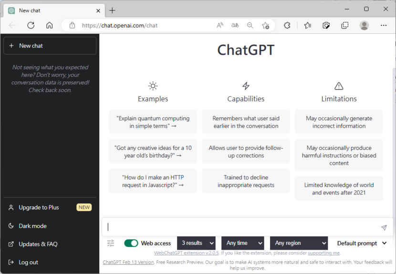The image size is (396, 274).
Task: Click "Remembers what user said earlier" card
Action: click(x=246, y=122)
